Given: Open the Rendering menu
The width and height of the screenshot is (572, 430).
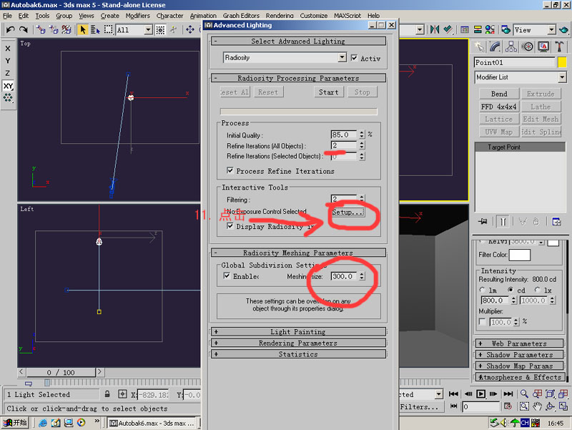Looking at the screenshot, I should 280,16.
